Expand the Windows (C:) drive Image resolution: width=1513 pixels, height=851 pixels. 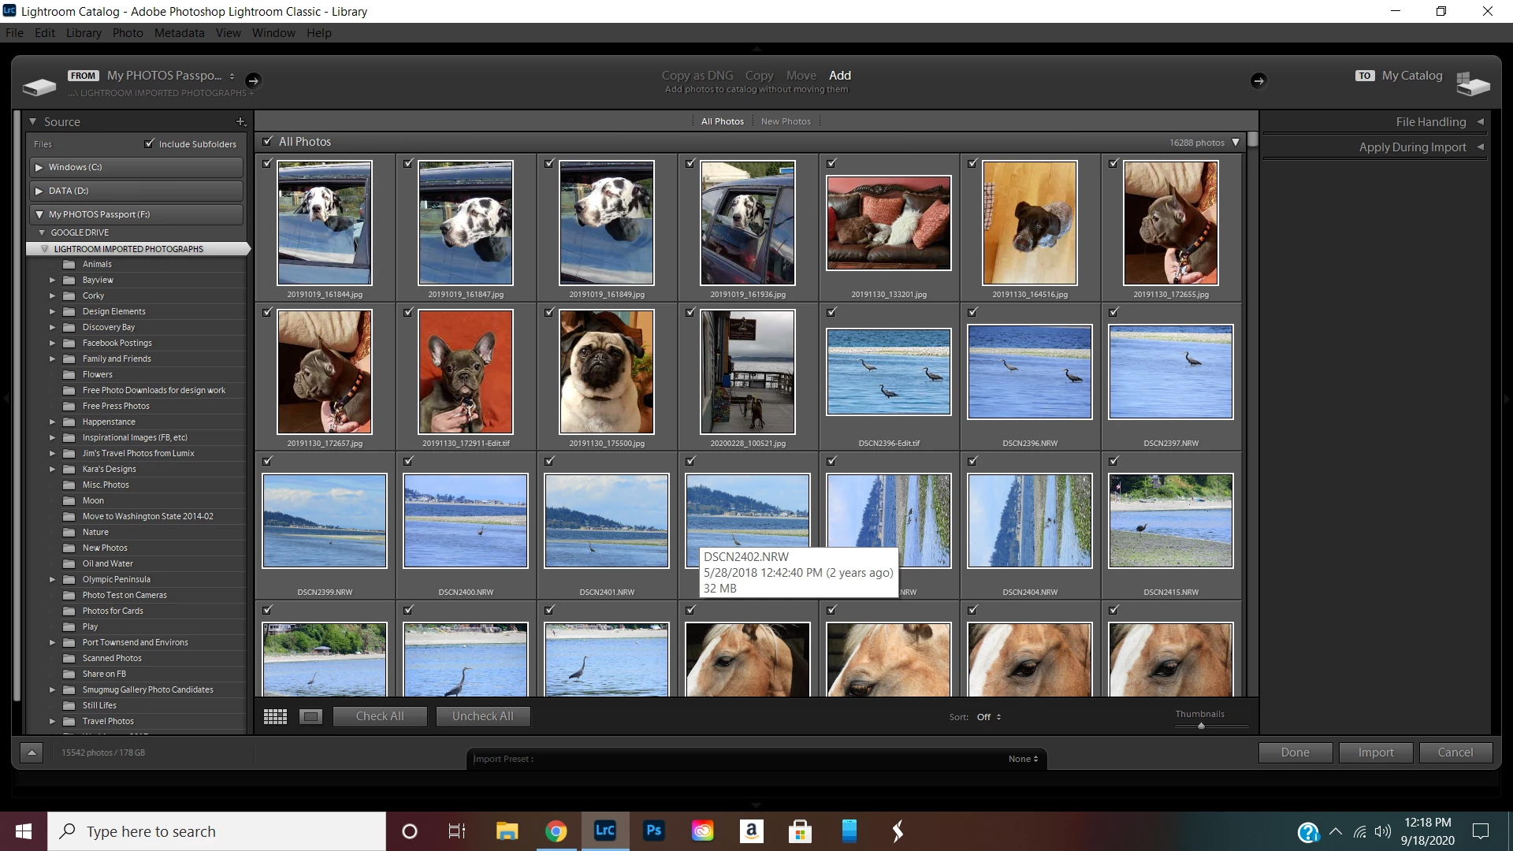(x=39, y=167)
